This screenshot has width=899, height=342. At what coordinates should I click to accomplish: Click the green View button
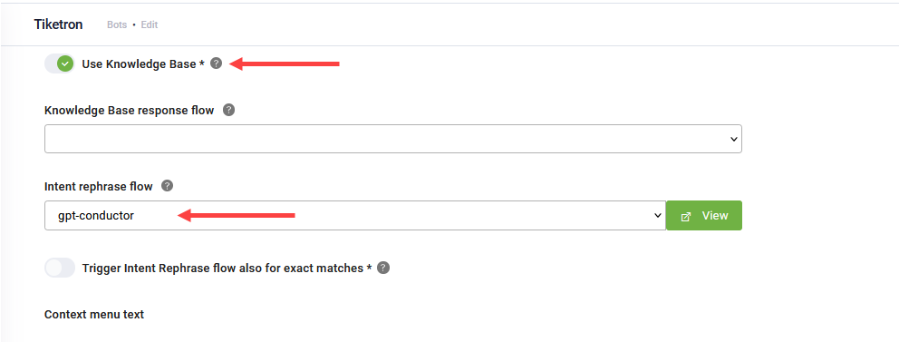(x=705, y=216)
